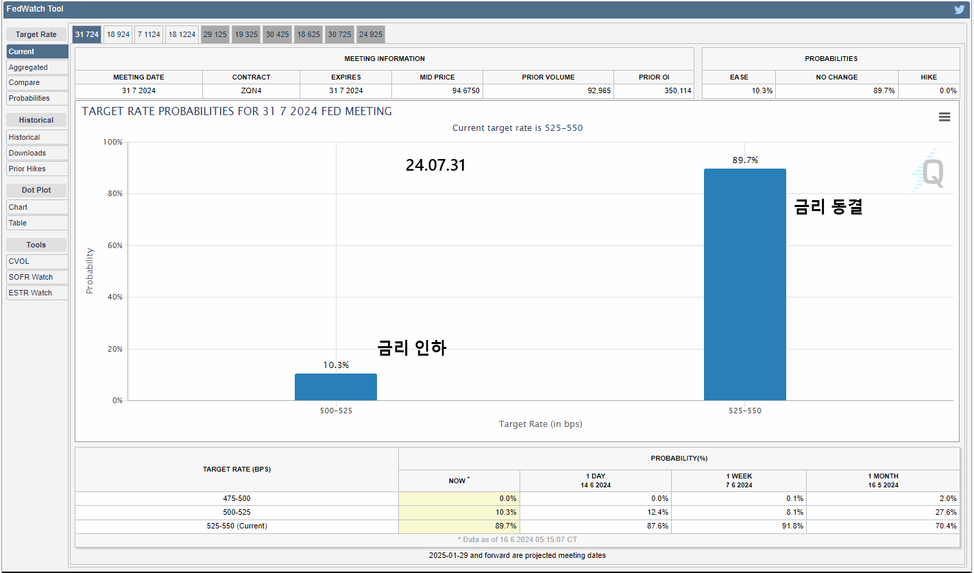The width and height of the screenshot is (974, 573).
Task: Click the EASE column header
Action: pos(739,77)
